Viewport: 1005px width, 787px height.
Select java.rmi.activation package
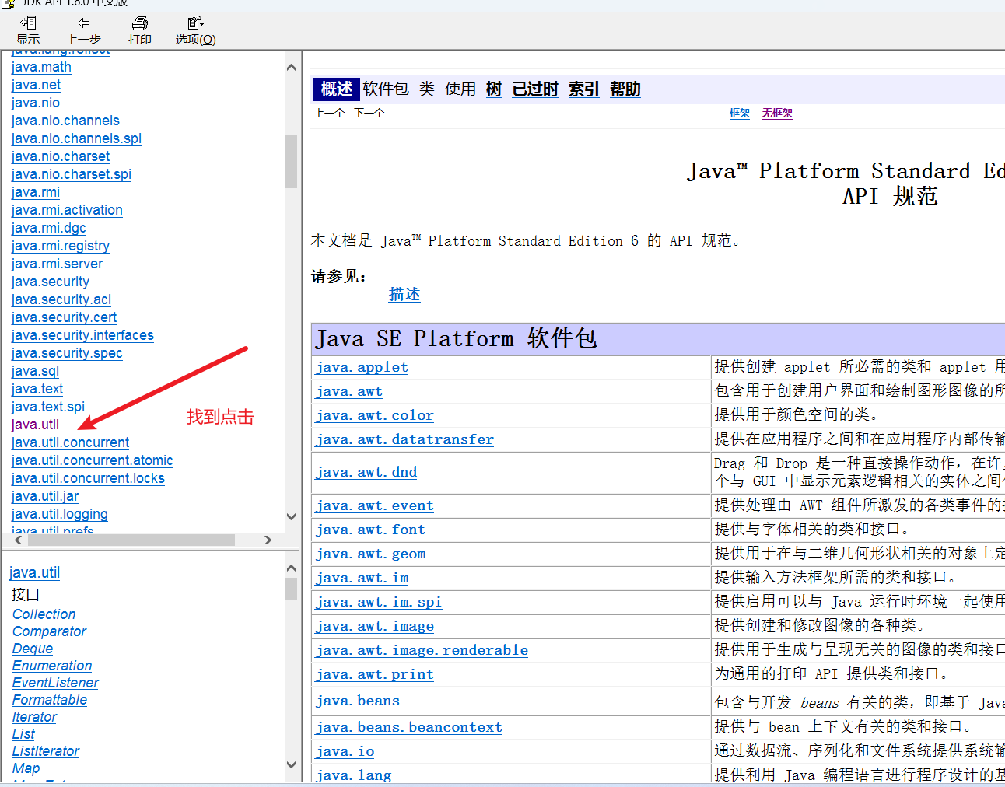(67, 210)
